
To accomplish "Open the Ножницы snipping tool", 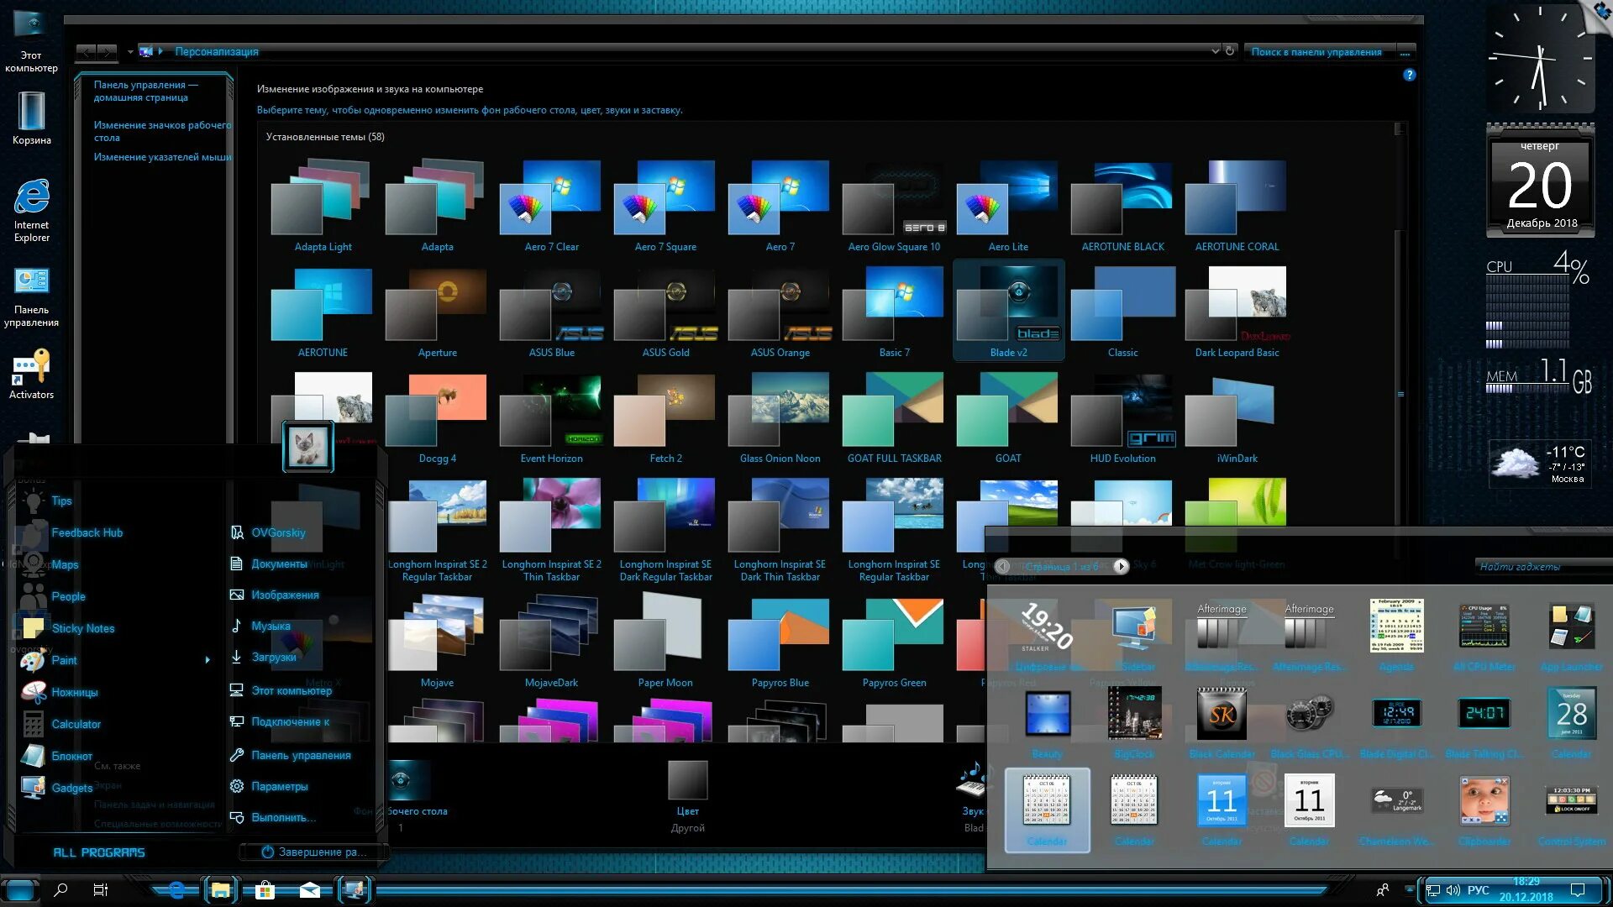I will 74,692.
